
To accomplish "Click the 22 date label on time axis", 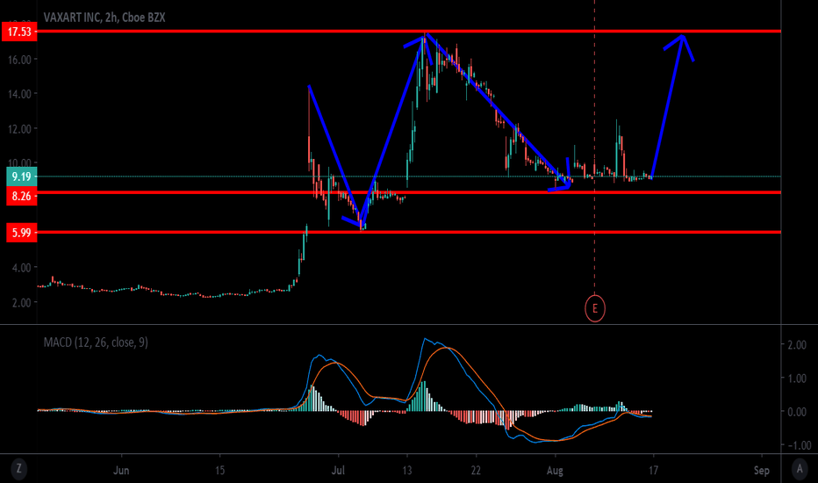I will click(476, 471).
